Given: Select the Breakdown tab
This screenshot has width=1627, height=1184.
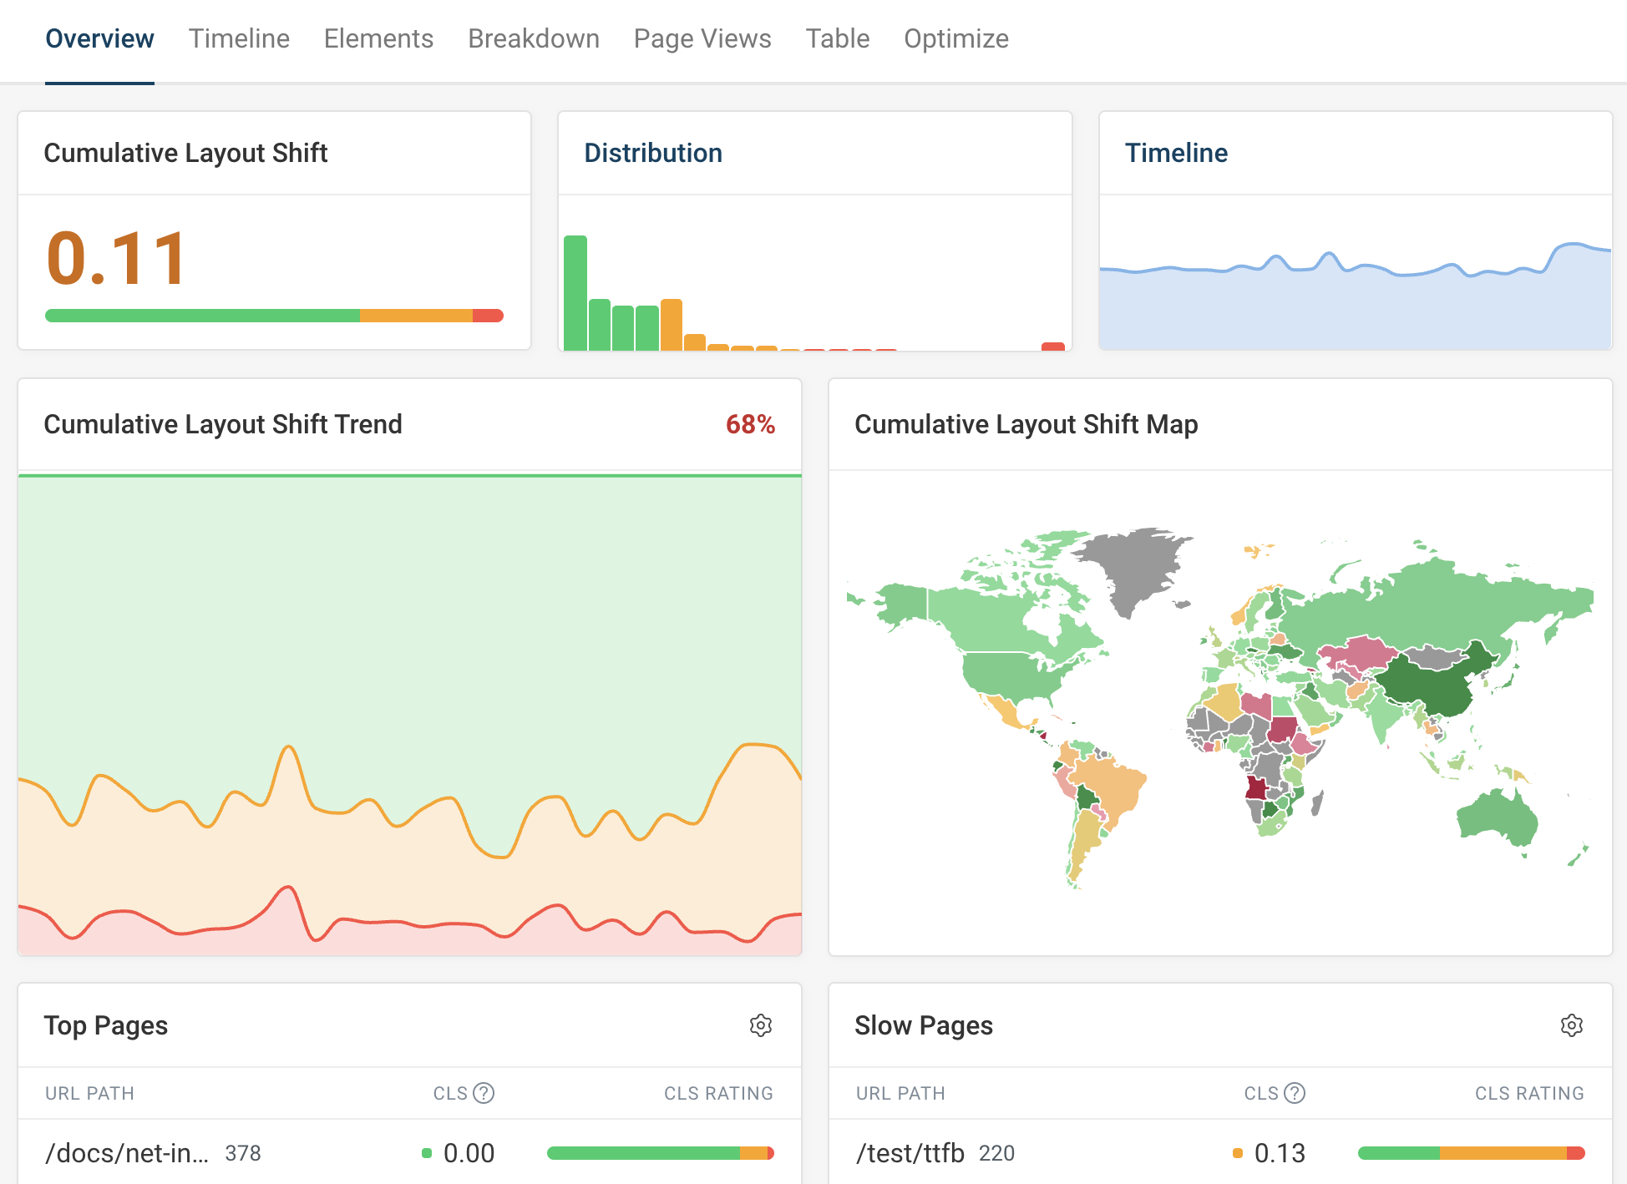Looking at the screenshot, I should [x=533, y=38].
